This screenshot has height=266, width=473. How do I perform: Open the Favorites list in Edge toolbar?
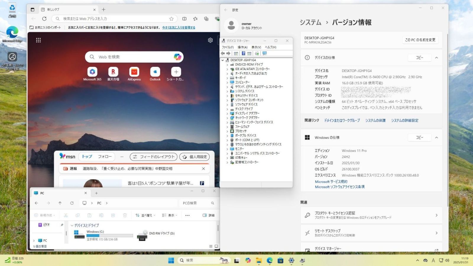(x=195, y=19)
